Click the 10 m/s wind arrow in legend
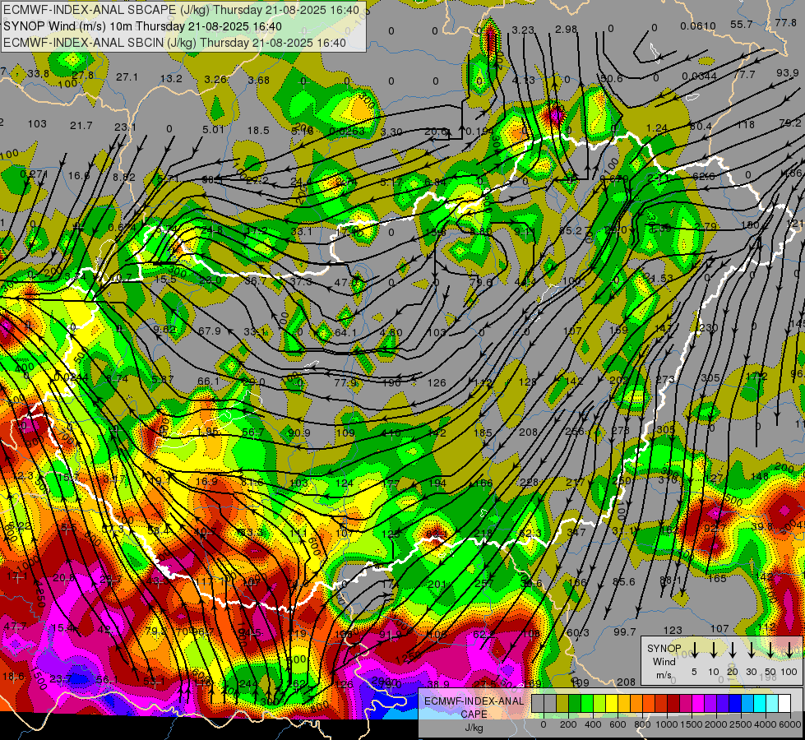This screenshot has width=805, height=740. click(713, 650)
